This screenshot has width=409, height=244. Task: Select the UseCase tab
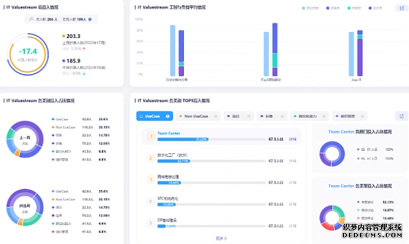coord(155,116)
